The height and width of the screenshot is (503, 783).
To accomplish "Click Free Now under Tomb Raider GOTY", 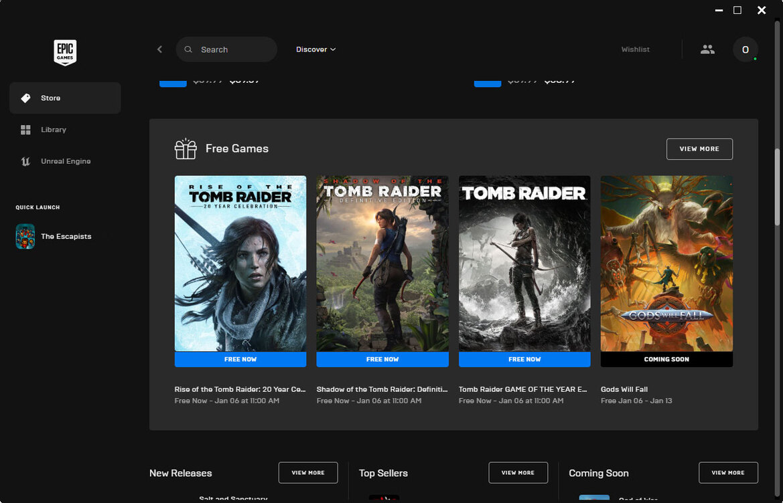I will pyautogui.click(x=524, y=359).
